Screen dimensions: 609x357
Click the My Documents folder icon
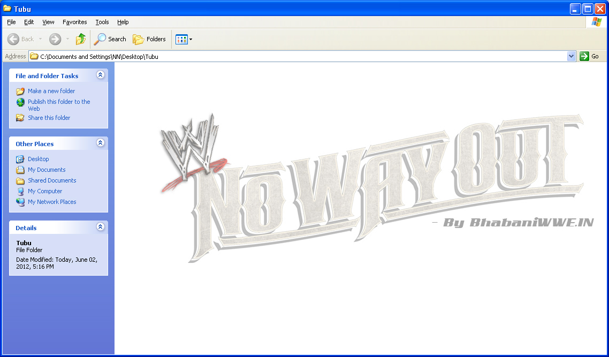[x=20, y=170]
